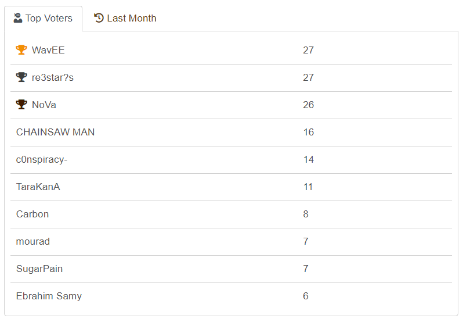This screenshot has height=322, width=463.
Task: Select the re3star?s voter name
Action: coord(53,77)
